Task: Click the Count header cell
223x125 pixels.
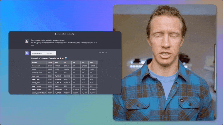Action: [x=50, y=62]
